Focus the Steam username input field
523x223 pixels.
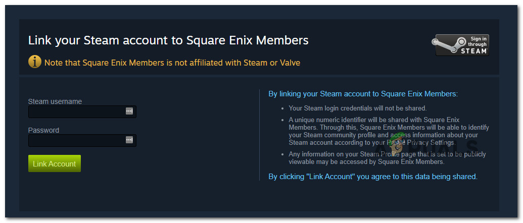click(76, 111)
